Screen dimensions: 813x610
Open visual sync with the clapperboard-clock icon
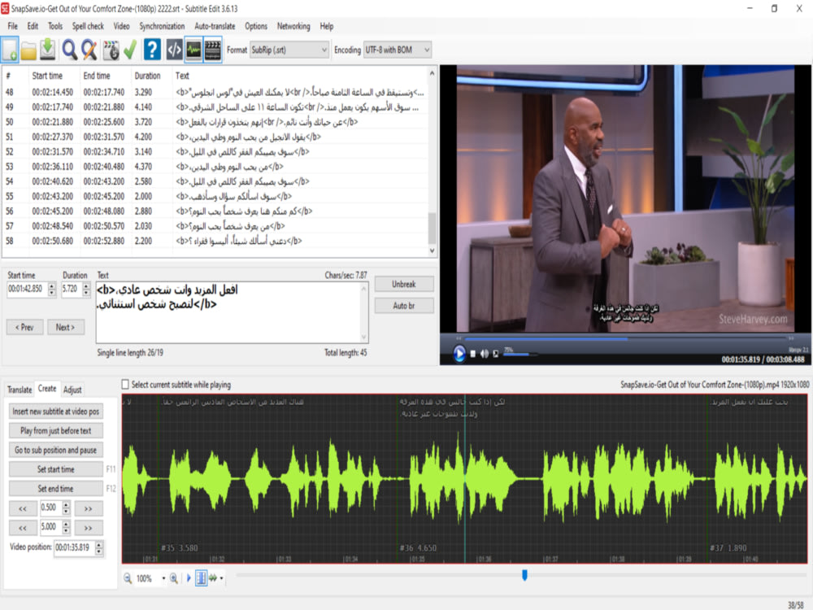coord(111,49)
